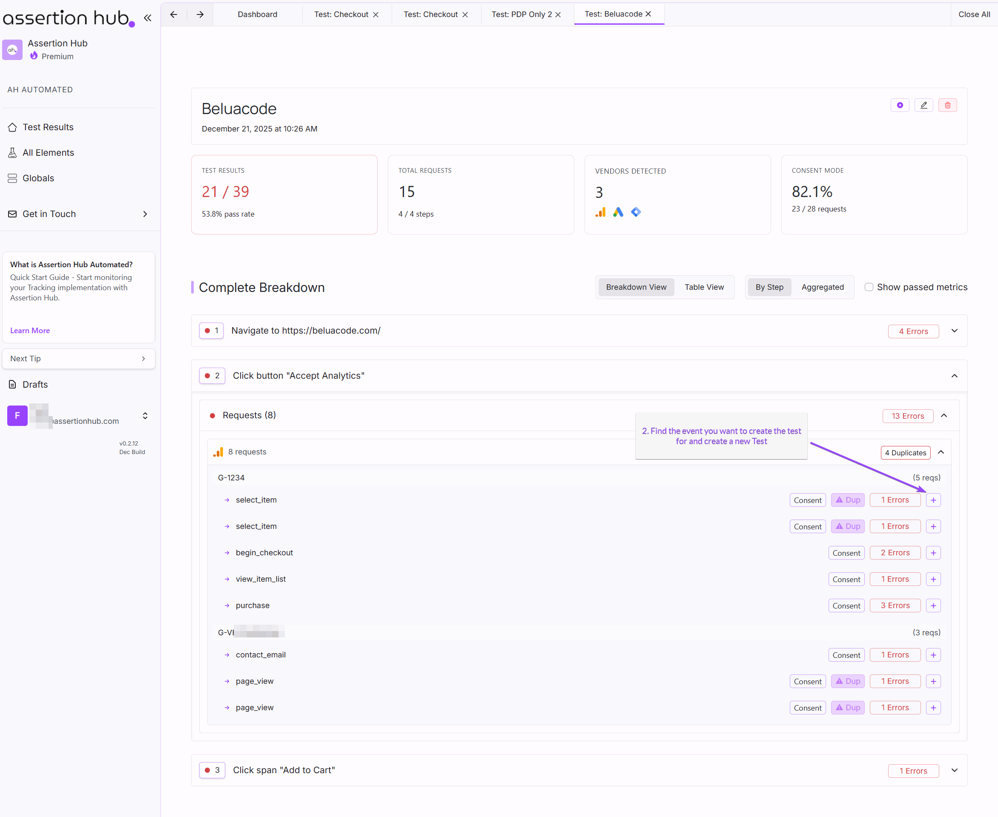Click the delete test trash icon

pyautogui.click(x=947, y=106)
